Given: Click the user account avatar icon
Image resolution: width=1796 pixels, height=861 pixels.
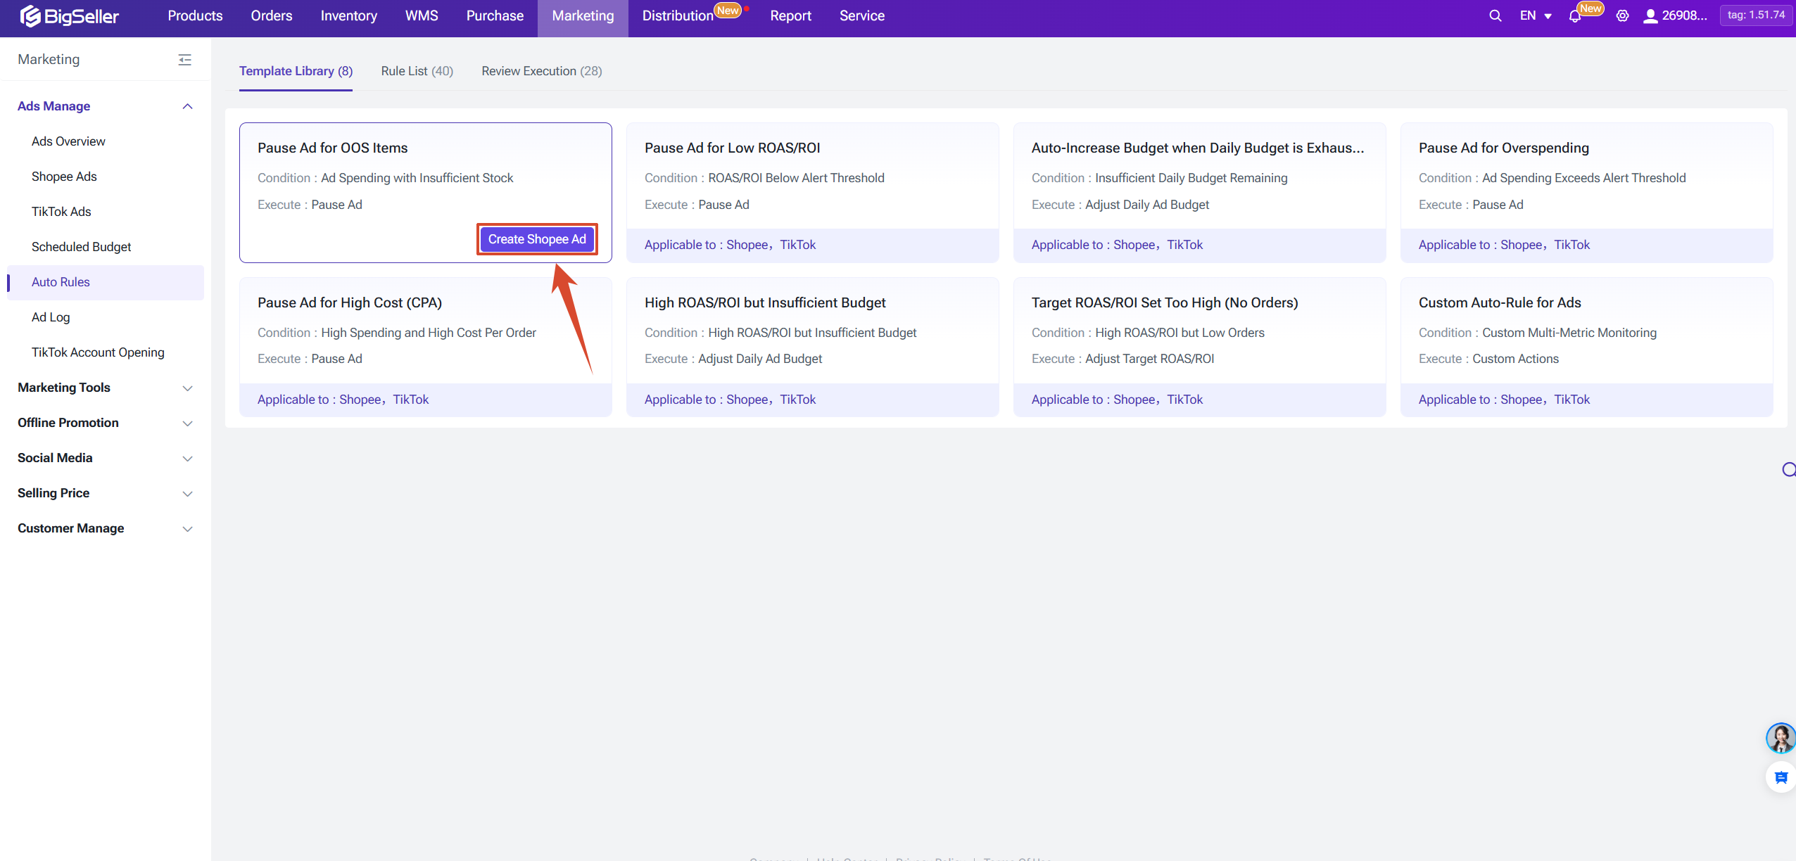Looking at the screenshot, I should (x=1650, y=15).
